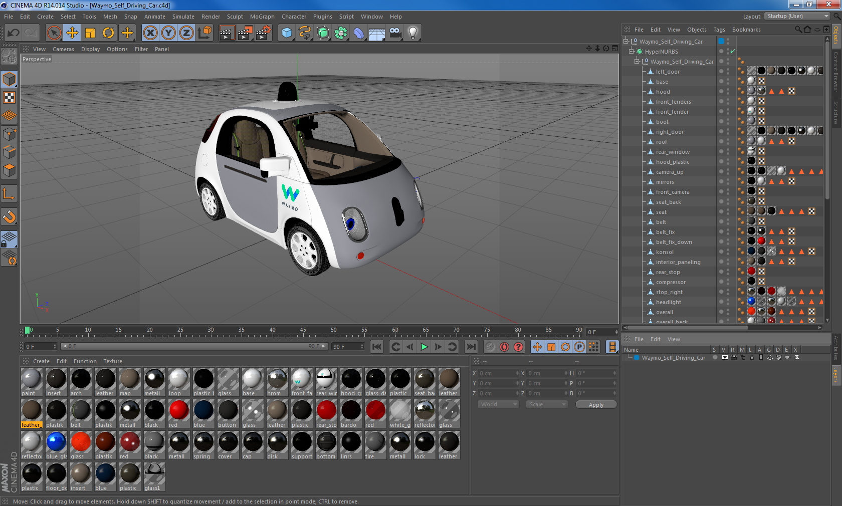The height and width of the screenshot is (506, 842).
Task: Open the Content Browser side tab
Action: coord(836,72)
